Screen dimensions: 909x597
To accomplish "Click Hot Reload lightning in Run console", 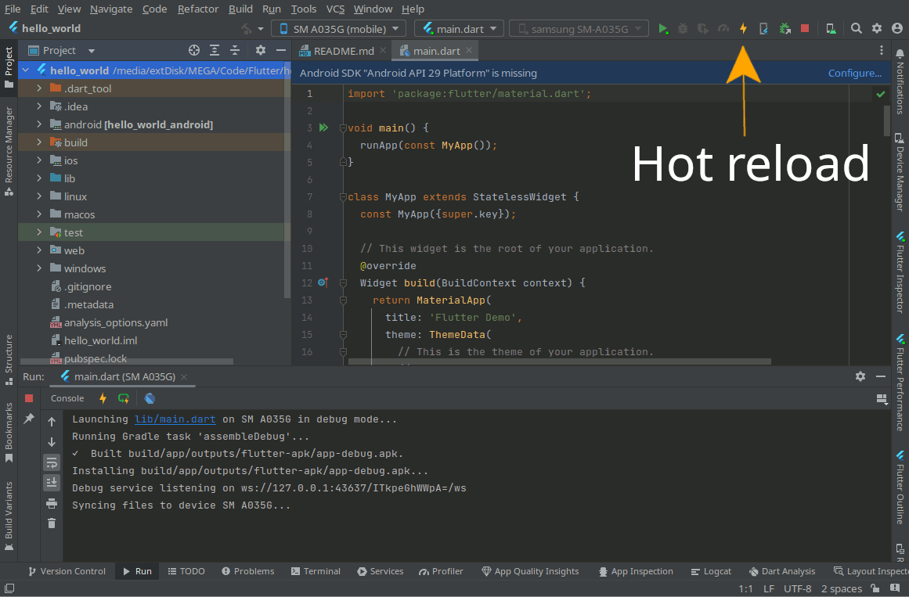I will pos(103,398).
